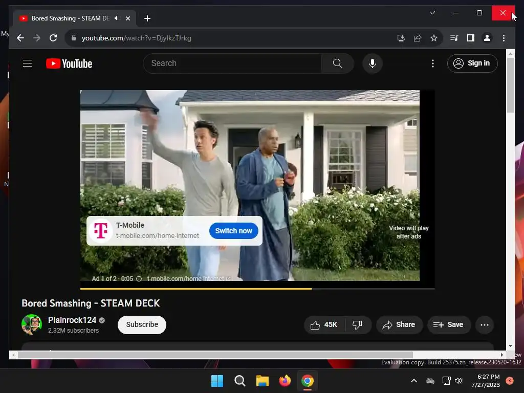Click the horizontal page scrollbar

coord(215,355)
